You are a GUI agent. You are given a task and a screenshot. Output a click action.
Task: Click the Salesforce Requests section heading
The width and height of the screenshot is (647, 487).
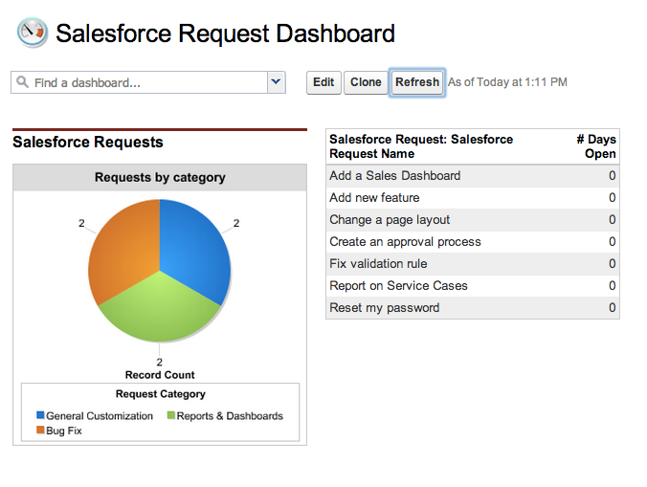click(88, 143)
